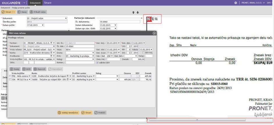Switch to the Šifranti tab

pos(48,3)
